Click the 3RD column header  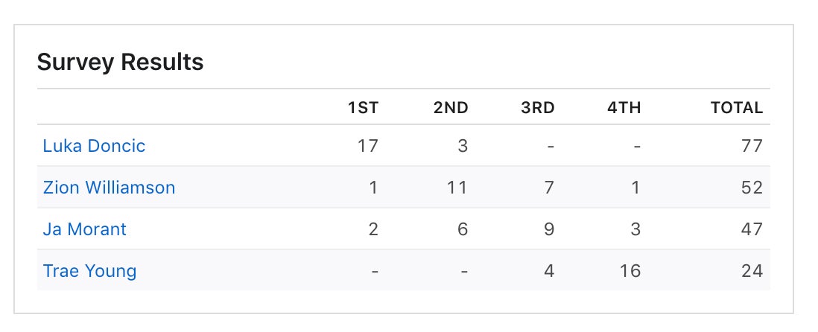538,108
